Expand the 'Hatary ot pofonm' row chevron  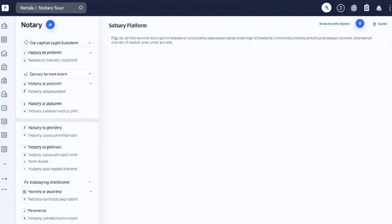(x=90, y=53)
